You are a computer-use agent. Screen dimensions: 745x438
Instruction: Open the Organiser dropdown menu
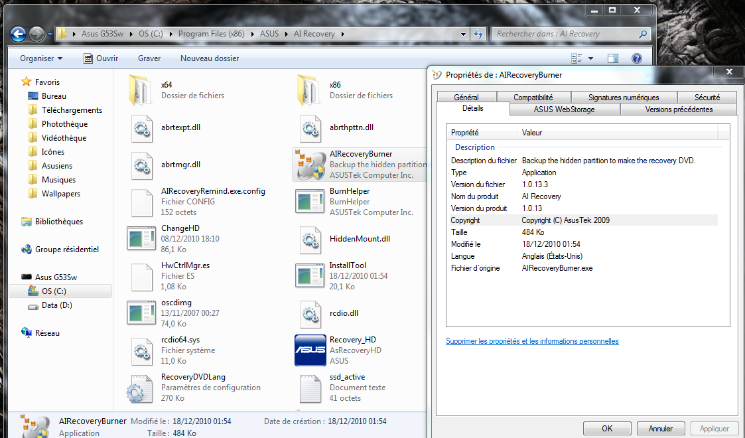coord(41,58)
